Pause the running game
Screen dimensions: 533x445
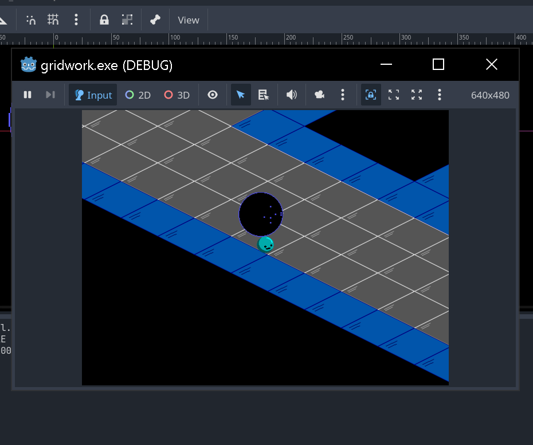click(x=28, y=95)
